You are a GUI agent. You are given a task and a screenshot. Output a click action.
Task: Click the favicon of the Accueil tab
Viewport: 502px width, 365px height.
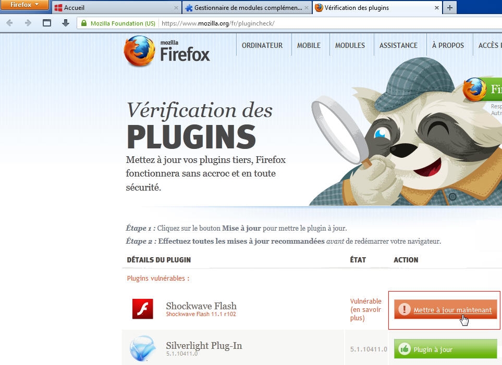[58, 8]
